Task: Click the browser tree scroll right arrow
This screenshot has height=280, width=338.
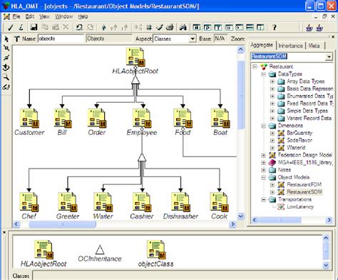Action: [329, 220]
